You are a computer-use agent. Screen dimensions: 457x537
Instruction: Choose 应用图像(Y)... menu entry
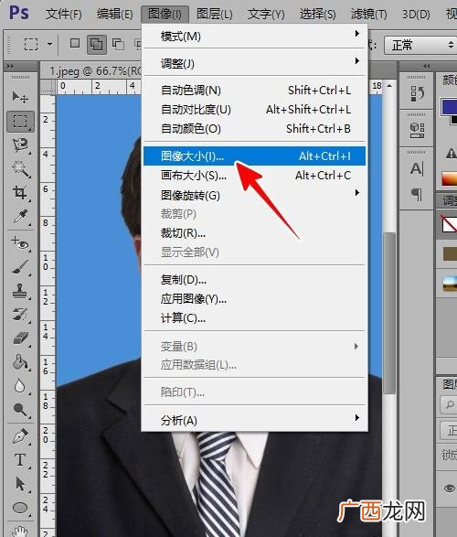[254, 299]
